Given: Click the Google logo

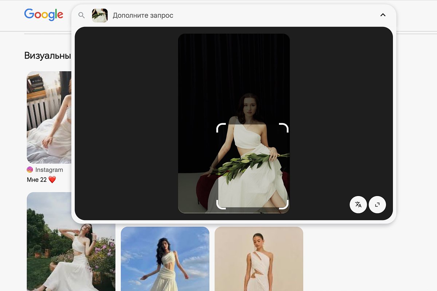Looking at the screenshot, I should [44, 15].
